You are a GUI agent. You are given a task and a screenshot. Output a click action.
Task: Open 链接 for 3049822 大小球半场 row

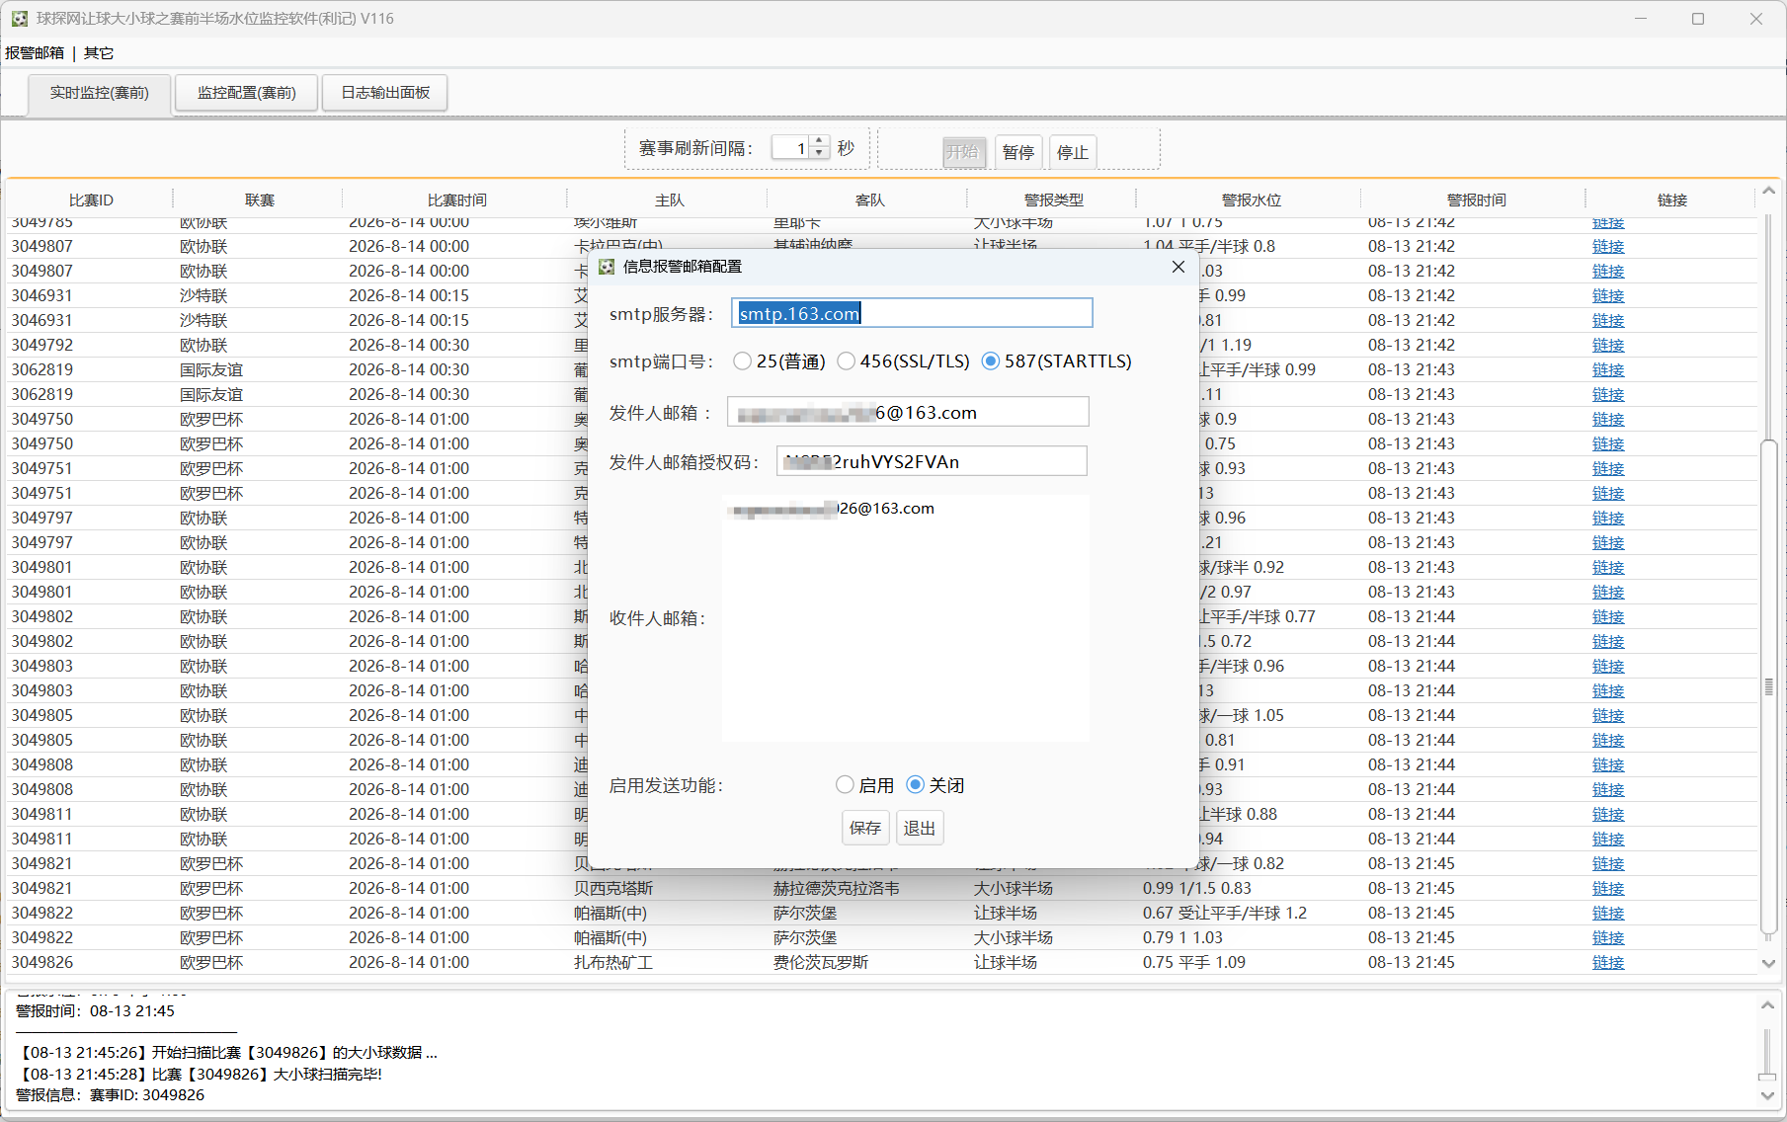click(1608, 937)
